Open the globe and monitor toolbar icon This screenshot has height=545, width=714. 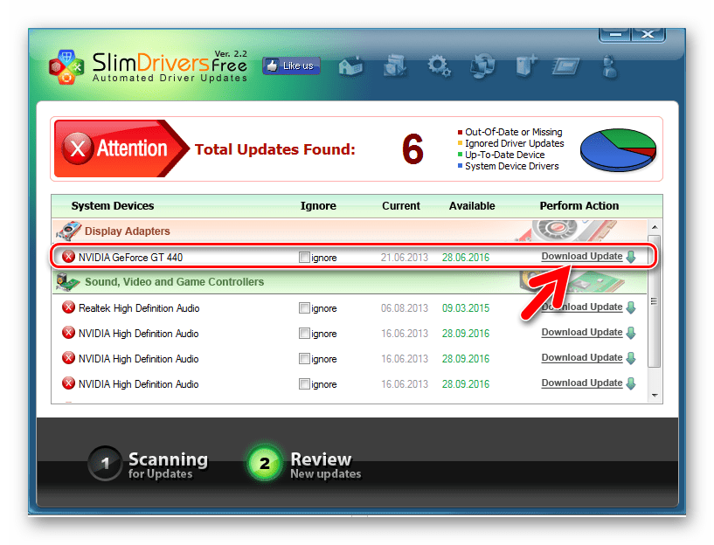(x=482, y=66)
